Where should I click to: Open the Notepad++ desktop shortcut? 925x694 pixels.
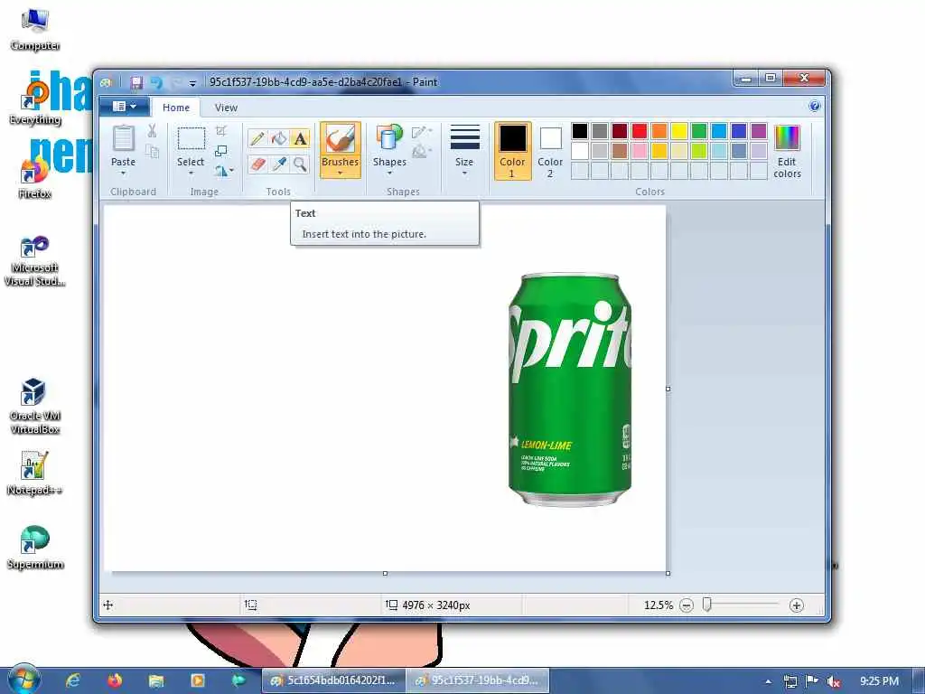coord(35,474)
